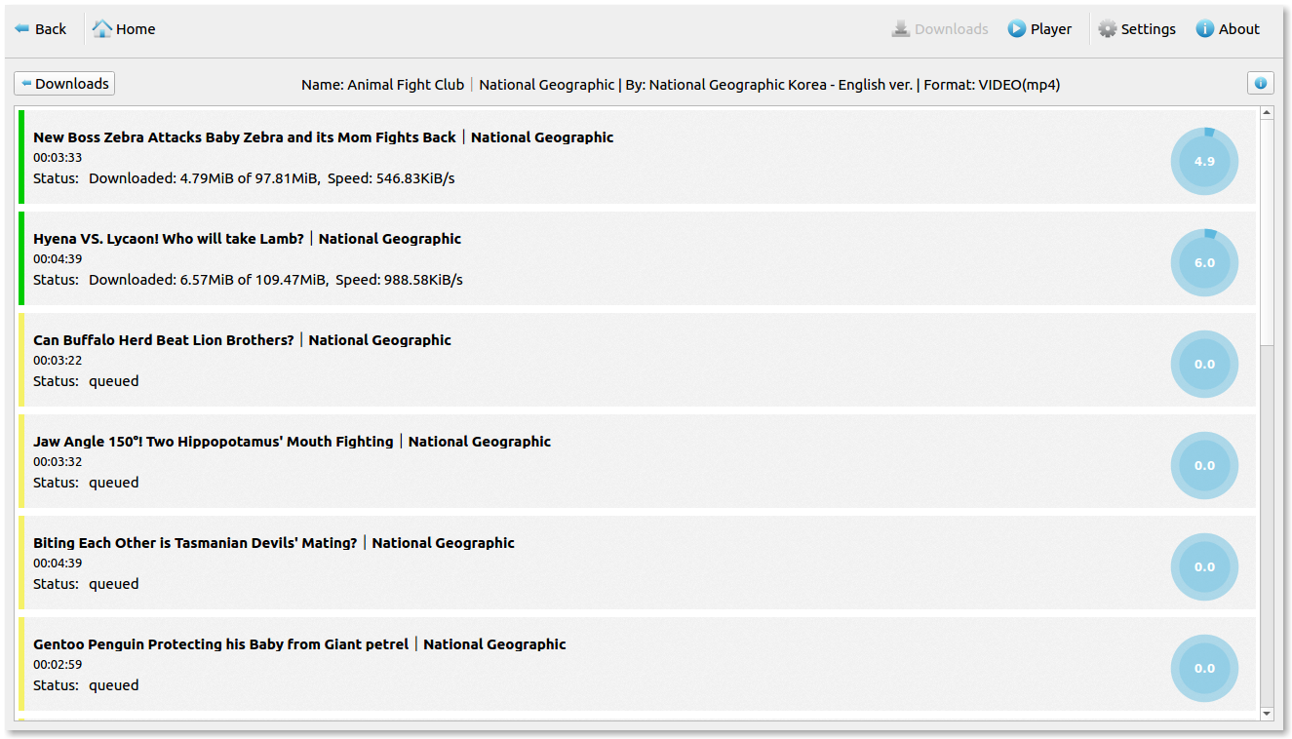Click the Hyena VS. Lycaon progress circle
Screen dimensions: 1292x739
click(1204, 262)
